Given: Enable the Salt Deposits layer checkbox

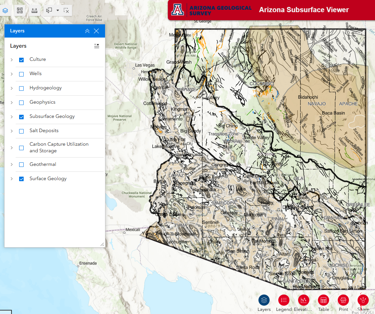Looking at the screenshot, I should [21, 131].
